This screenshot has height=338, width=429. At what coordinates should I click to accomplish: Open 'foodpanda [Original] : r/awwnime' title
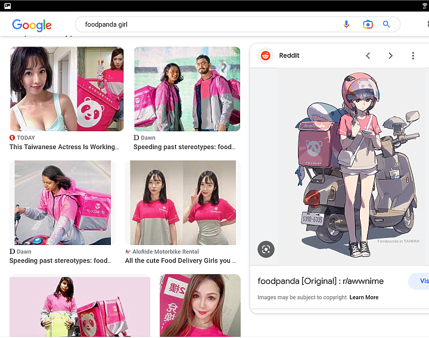[x=321, y=281]
